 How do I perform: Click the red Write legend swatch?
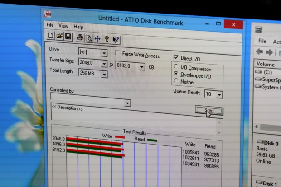[120, 137]
